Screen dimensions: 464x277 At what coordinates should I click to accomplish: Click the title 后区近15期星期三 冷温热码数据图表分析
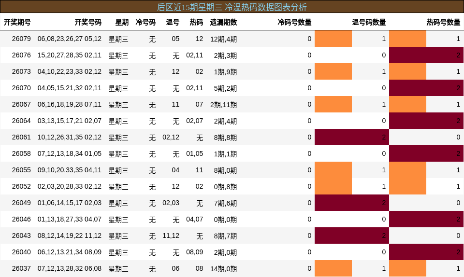click(x=232, y=7)
